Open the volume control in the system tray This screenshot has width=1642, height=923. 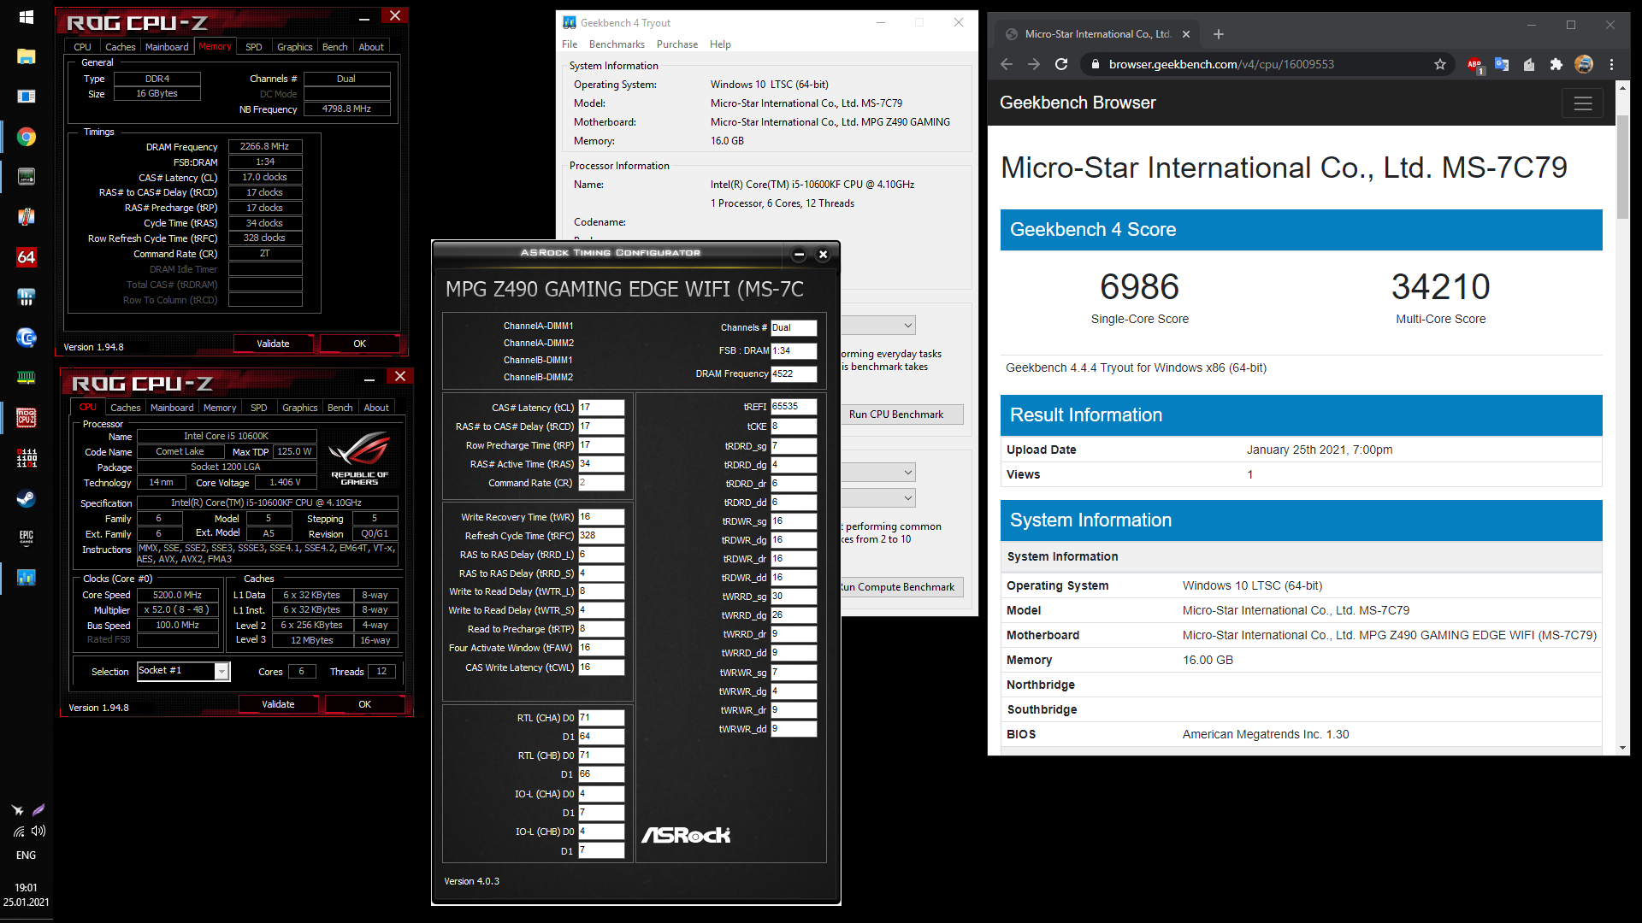coord(38,831)
